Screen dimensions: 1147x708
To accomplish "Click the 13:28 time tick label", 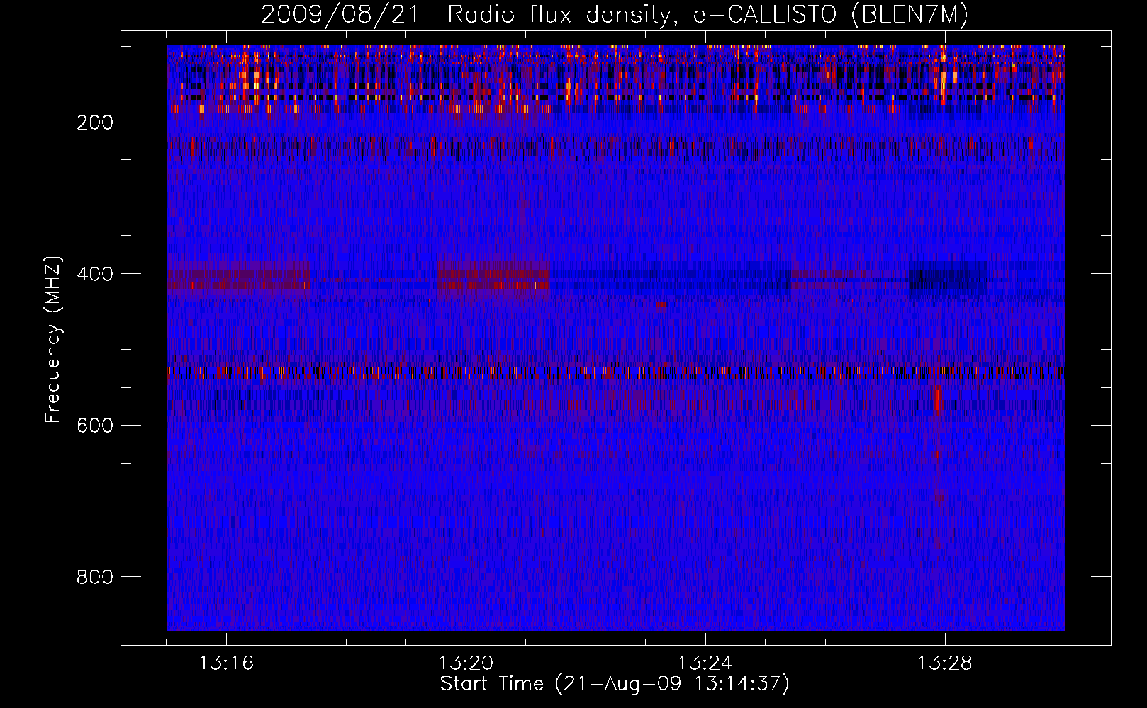I will [x=945, y=663].
